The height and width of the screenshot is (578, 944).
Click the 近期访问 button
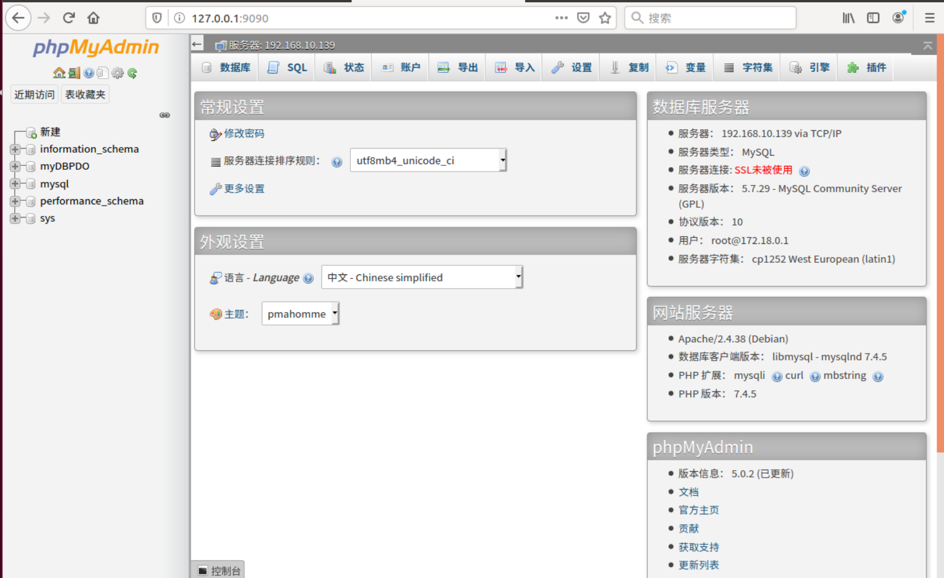pyautogui.click(x=34, y=95)
